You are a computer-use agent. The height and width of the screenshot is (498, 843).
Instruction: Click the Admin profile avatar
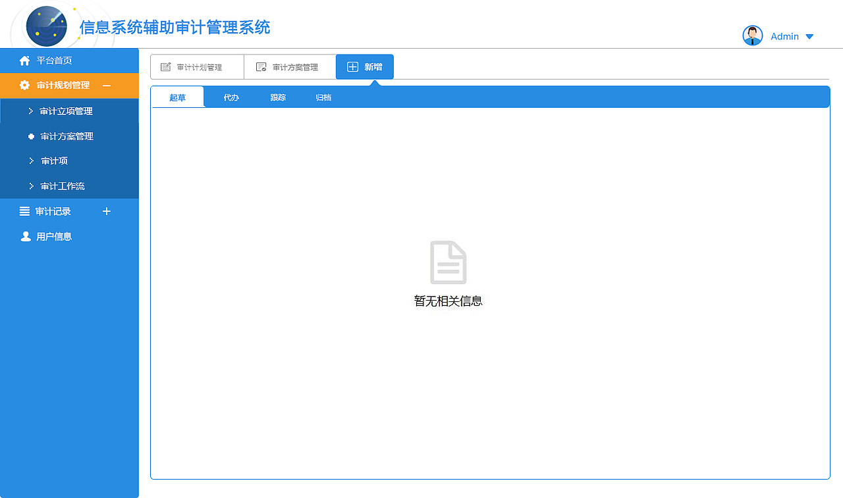[752, 36]
